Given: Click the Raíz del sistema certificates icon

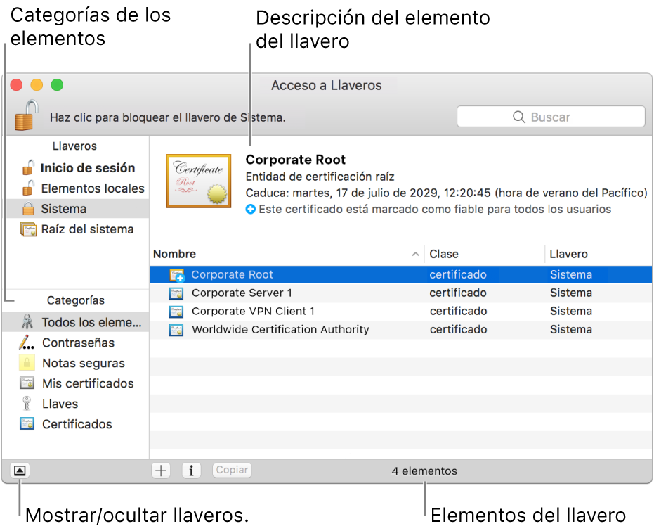Looking at the screenshot, I should (28, 229).
